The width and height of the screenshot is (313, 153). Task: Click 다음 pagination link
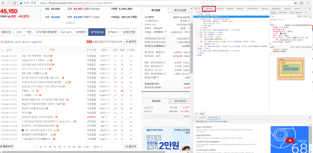pyautogui.click(x=87, y=147)
